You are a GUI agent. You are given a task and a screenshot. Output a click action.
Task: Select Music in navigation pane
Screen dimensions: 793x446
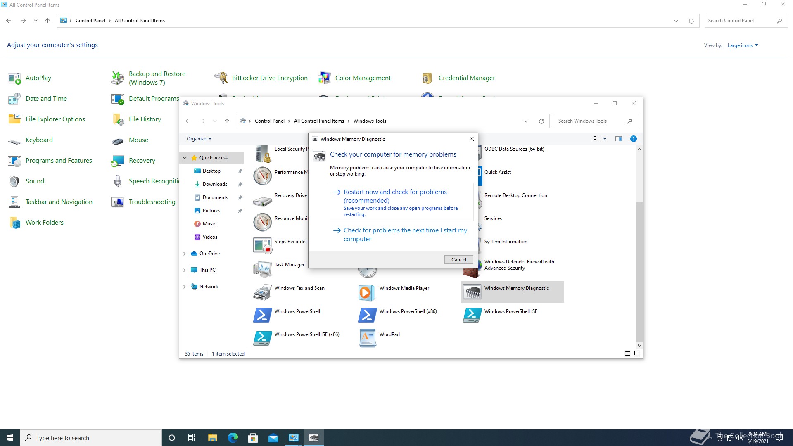(x=209, y=224)
